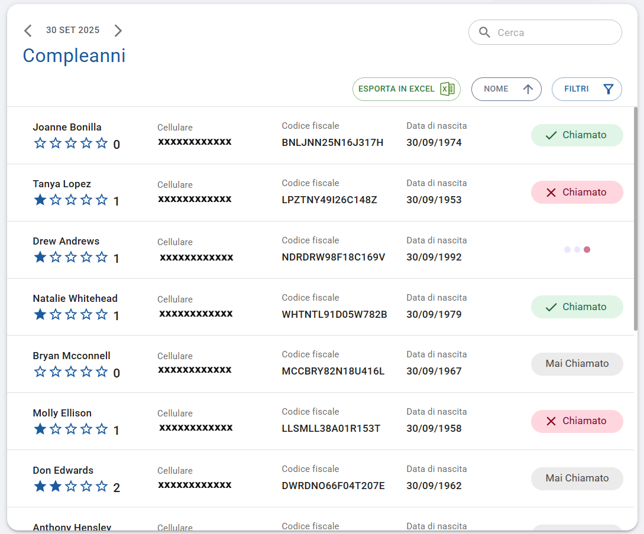Click the search magnifier icon
Viewport: 644px width, 534px height.
click(484, 32)
